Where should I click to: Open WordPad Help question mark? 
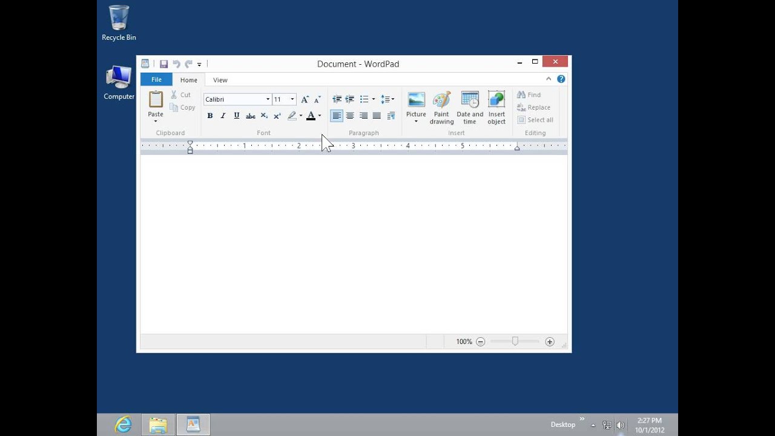[x=561, y=79]
